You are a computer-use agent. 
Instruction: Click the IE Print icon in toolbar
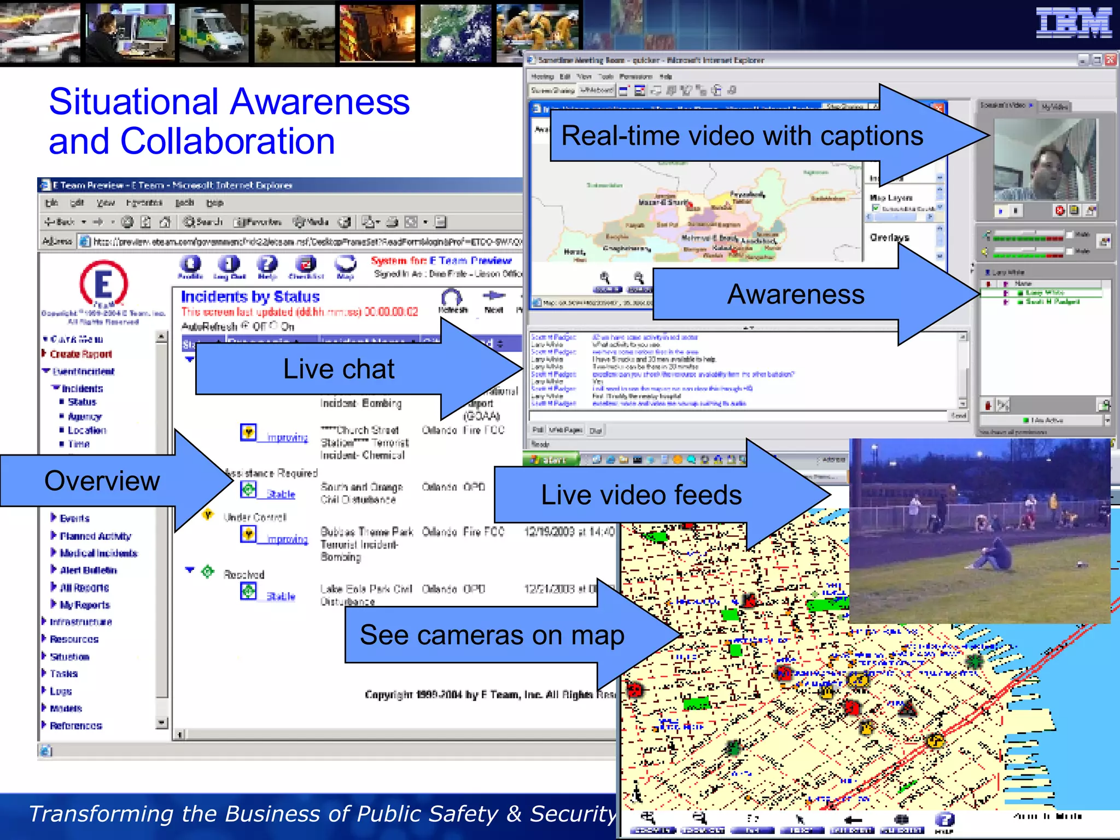[x=392, y=221]
